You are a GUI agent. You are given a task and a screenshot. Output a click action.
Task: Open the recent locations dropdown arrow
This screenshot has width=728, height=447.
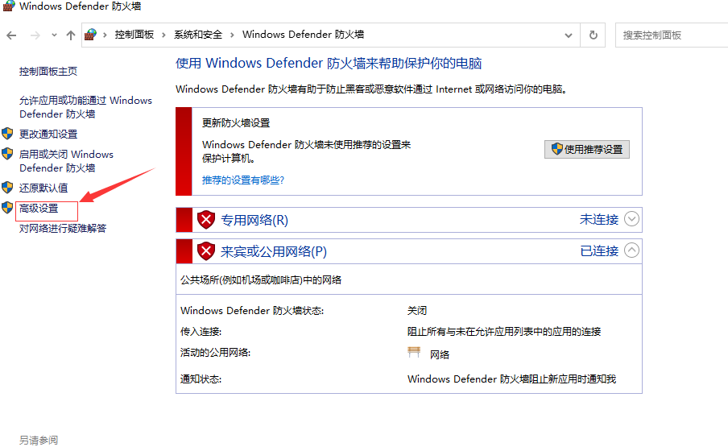(54, 35)
